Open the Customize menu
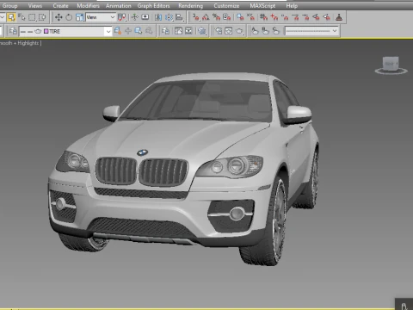 (x=226, y=6)
